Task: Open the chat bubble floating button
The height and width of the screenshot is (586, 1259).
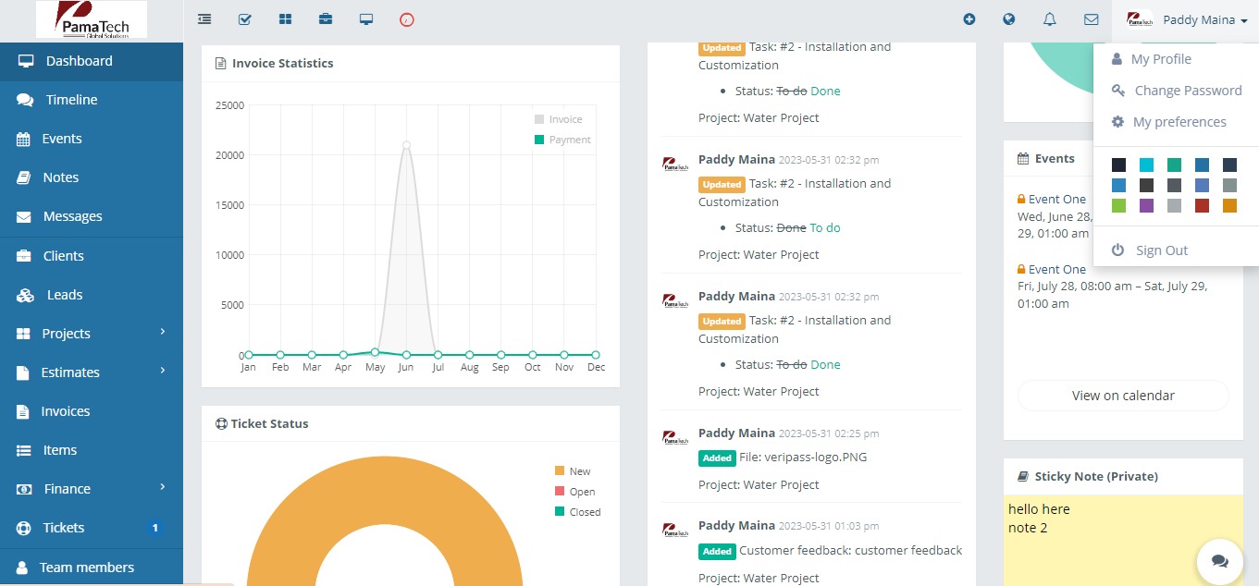Action: click(1219, 561)
